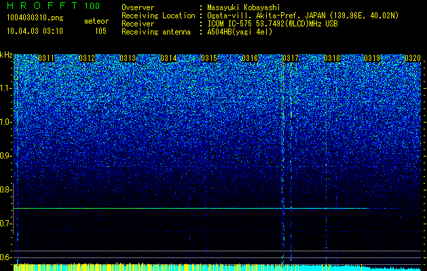Click the 0311 time marker

click(x=46, y=58)
